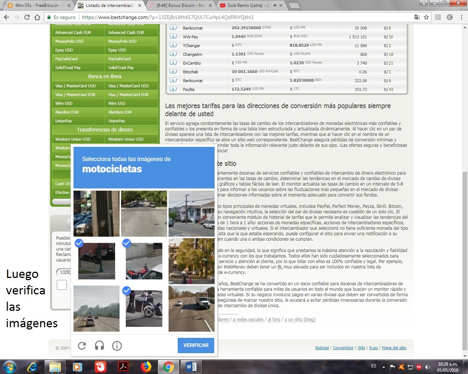Open the Convertidor footer link
This screenshot has width=468, height=374.
[343, 348]
